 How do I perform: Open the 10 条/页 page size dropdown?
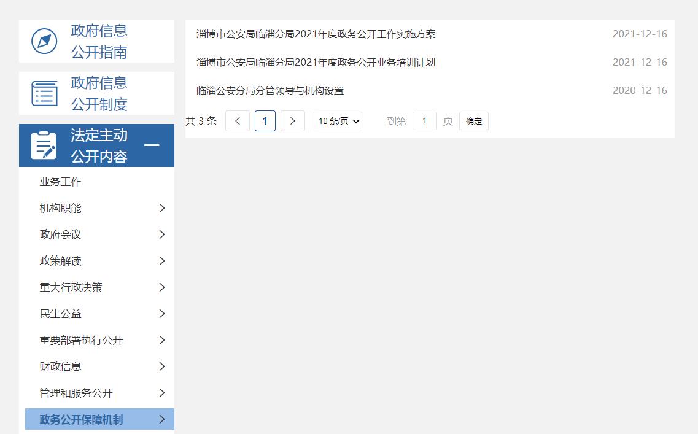(x=338, y=122)
